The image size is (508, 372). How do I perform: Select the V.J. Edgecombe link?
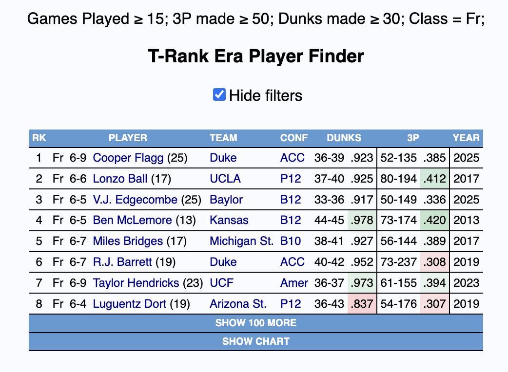click(x=135, y=200)
